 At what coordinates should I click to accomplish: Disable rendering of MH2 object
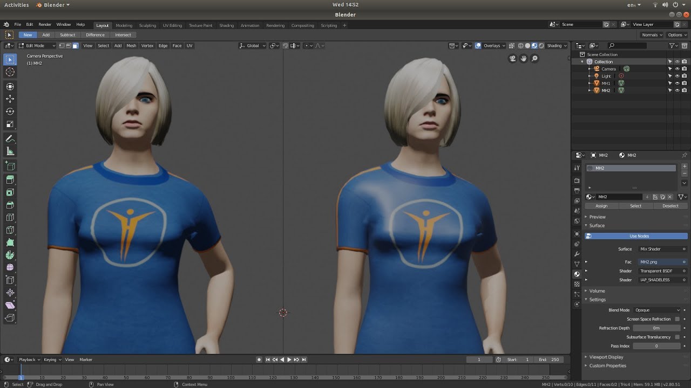pos(684,91)
